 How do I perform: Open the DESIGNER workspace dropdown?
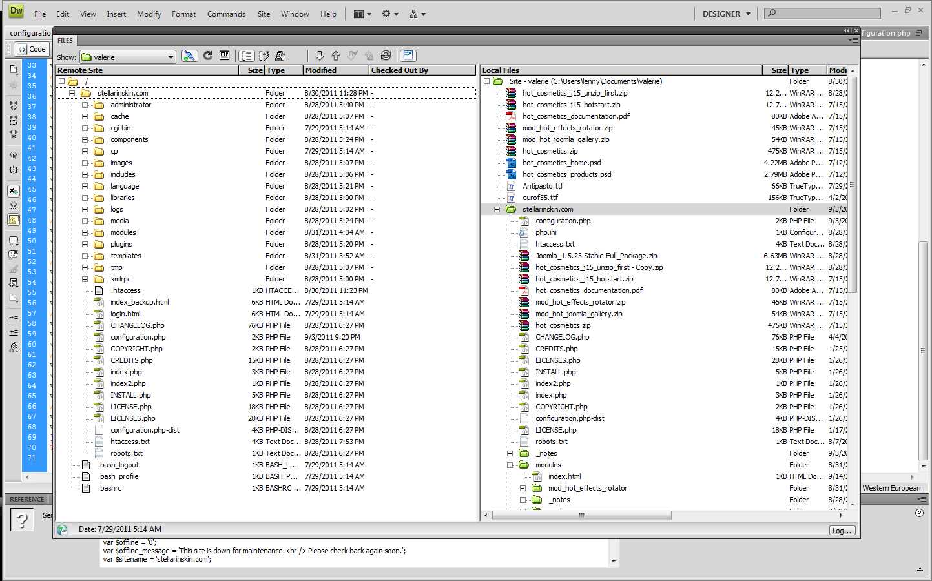click(727, 14)
